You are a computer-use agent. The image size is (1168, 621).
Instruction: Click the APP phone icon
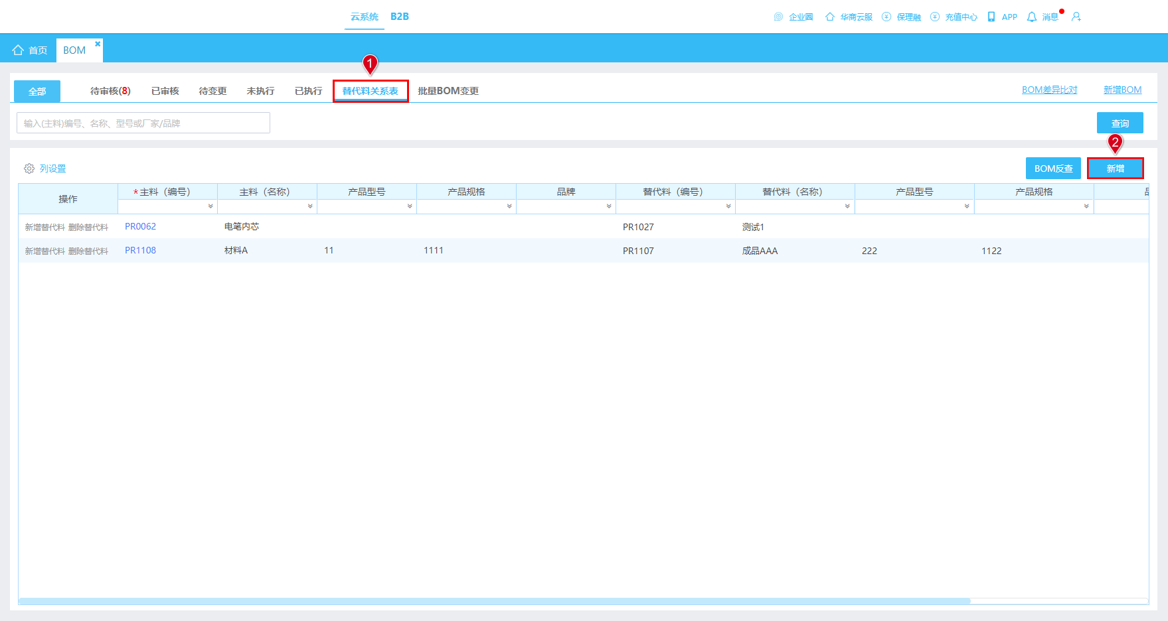(x=991, y=17)
